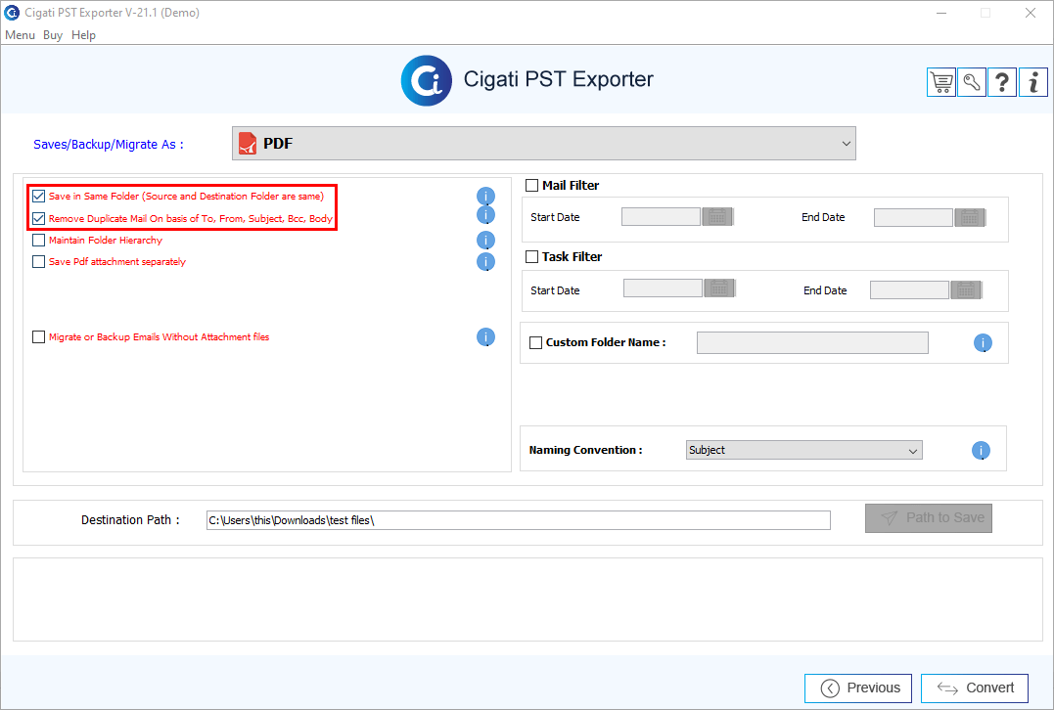
Task: Click the about info icon in the header
Action: pos(1033,82)
